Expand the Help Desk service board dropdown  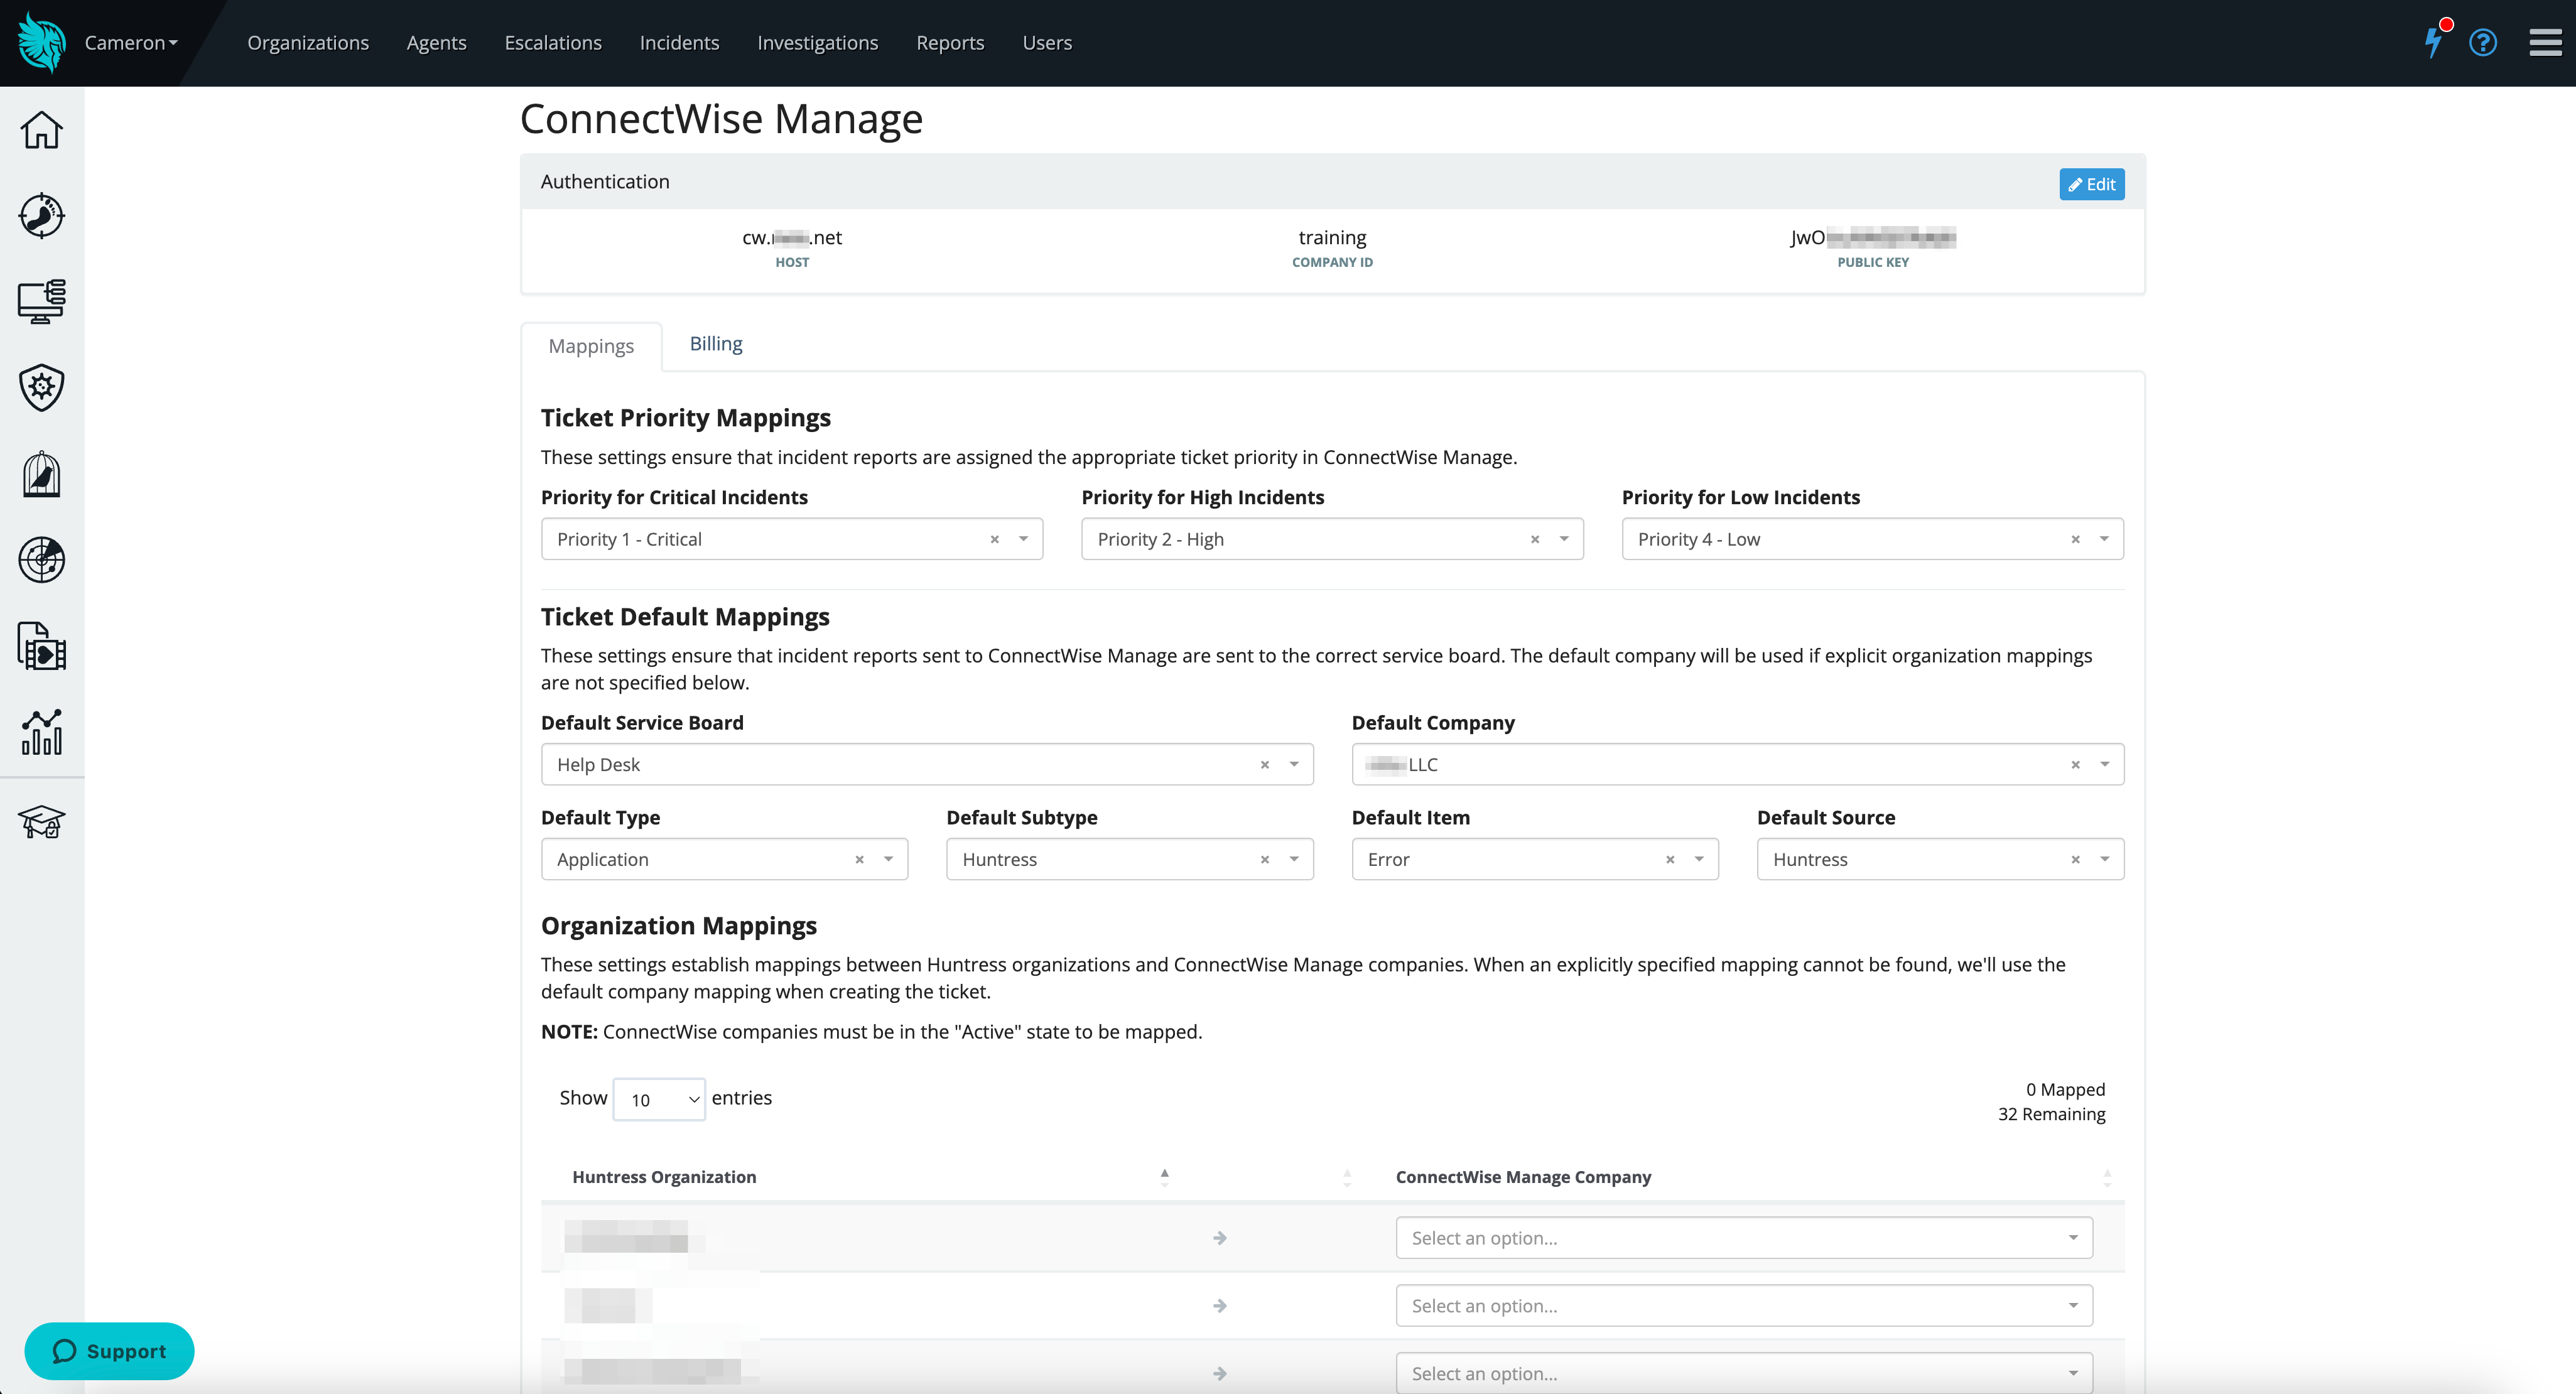tap(1294, 764)
